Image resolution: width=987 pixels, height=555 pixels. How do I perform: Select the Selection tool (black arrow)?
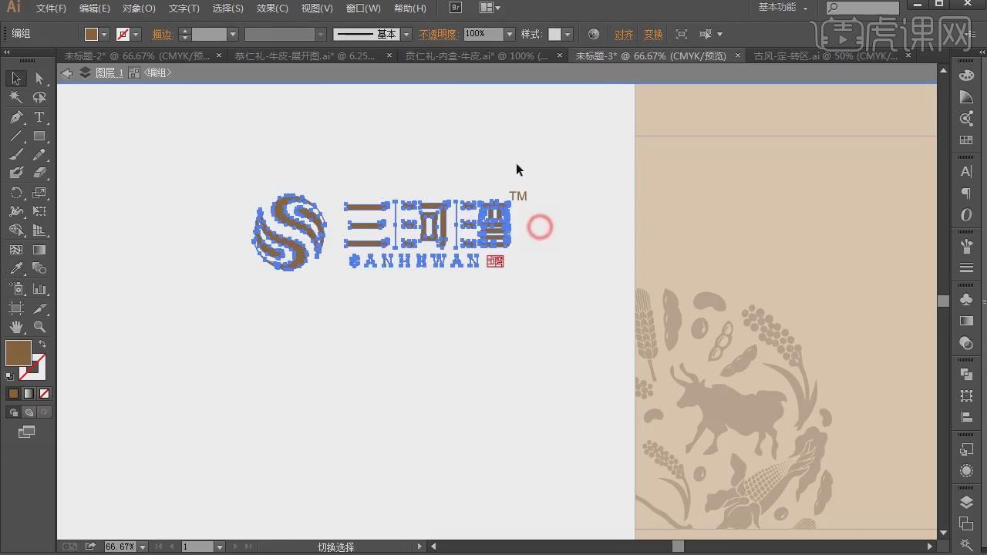[x=16, y=79]
